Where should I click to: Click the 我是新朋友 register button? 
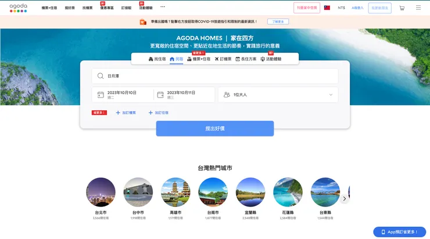click(380, 8)
